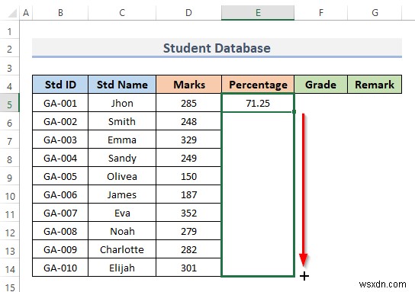Click the GA-007 cell
Image resolution: width=415 pixels, height=292 pixels.
coord(60,213)
